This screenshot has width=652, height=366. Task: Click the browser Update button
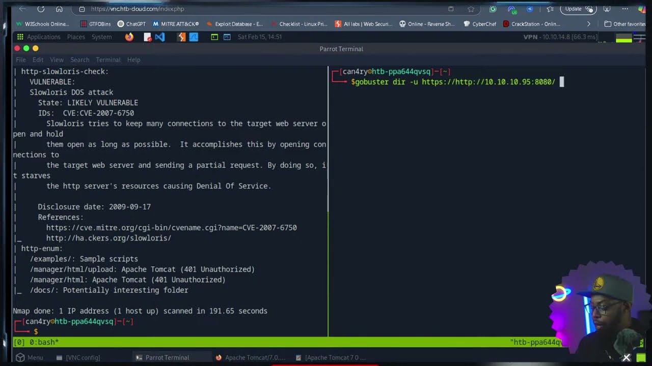pos(578,9)
